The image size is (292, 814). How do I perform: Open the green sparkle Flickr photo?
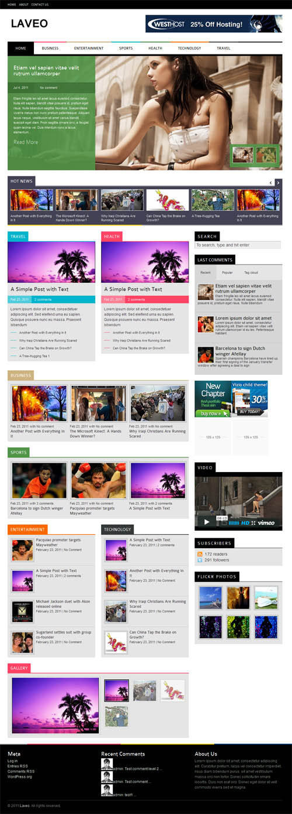tap(238, 627)
